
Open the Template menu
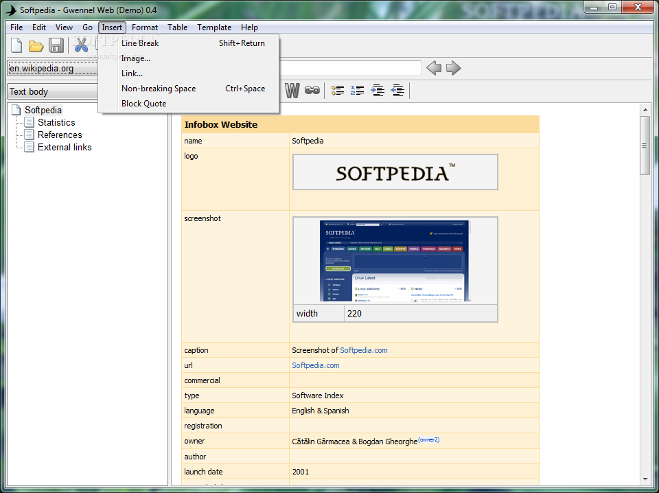click(214, 27)
